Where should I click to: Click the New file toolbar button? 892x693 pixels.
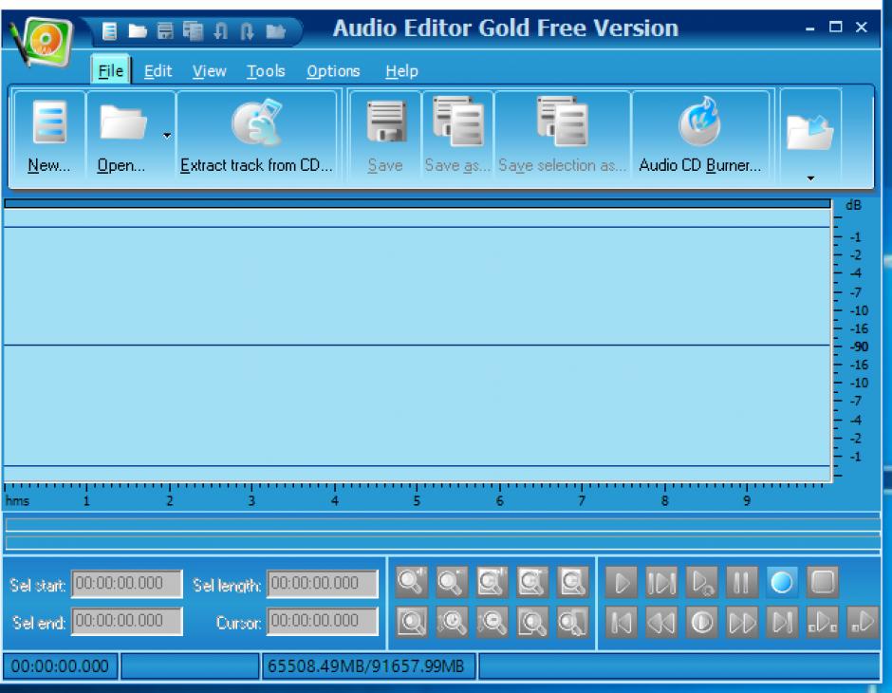[x=49, y=136]
